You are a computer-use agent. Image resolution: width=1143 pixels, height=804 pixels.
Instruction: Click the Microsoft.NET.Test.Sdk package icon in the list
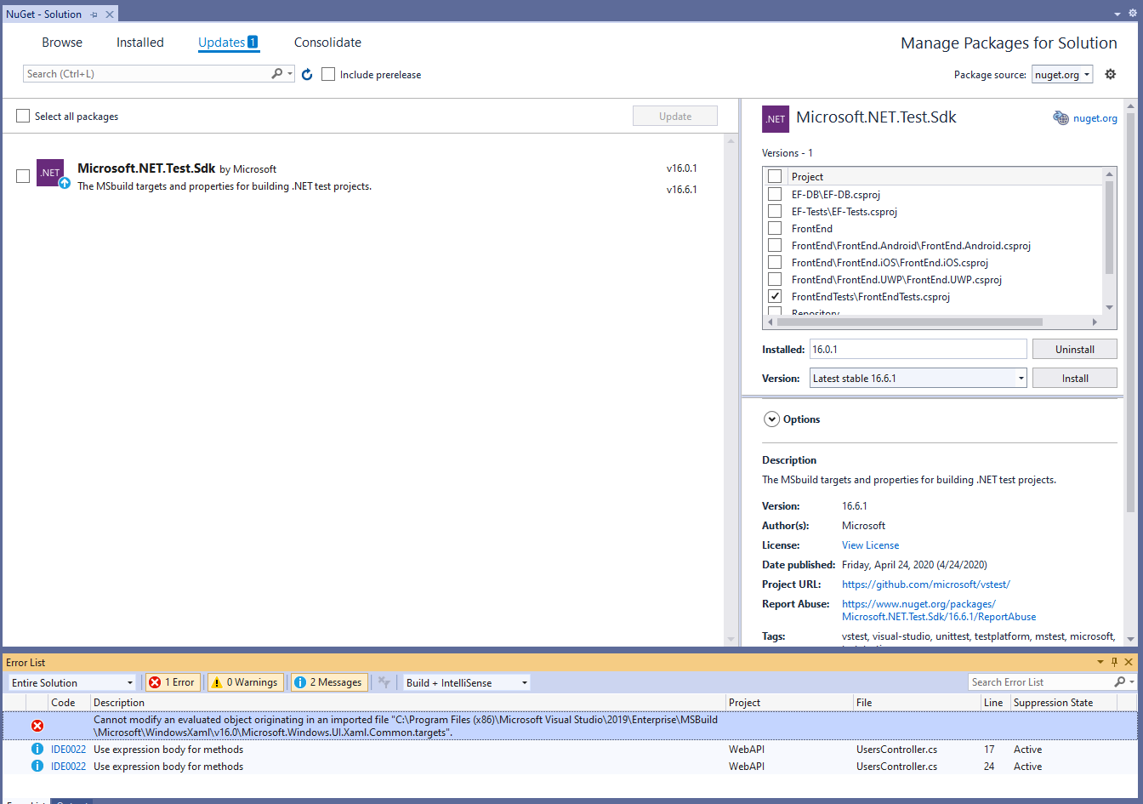[x=50, y=173]
